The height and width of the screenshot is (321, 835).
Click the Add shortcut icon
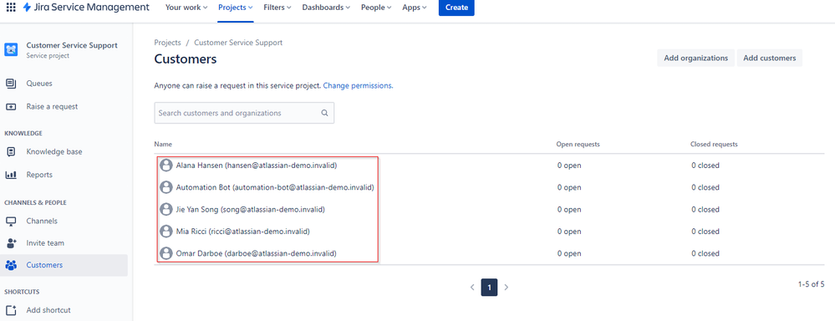pyautogui.click(x=11, y=310)
